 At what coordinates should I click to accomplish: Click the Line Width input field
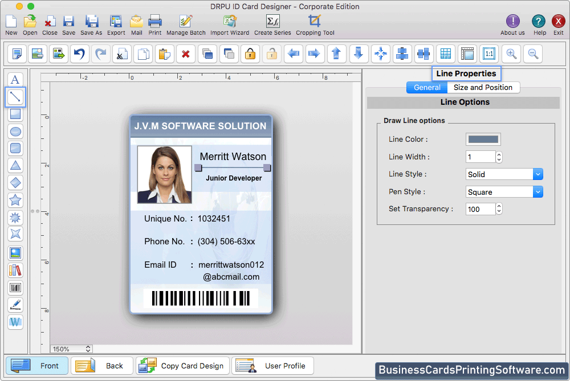(x=481, y=157)
